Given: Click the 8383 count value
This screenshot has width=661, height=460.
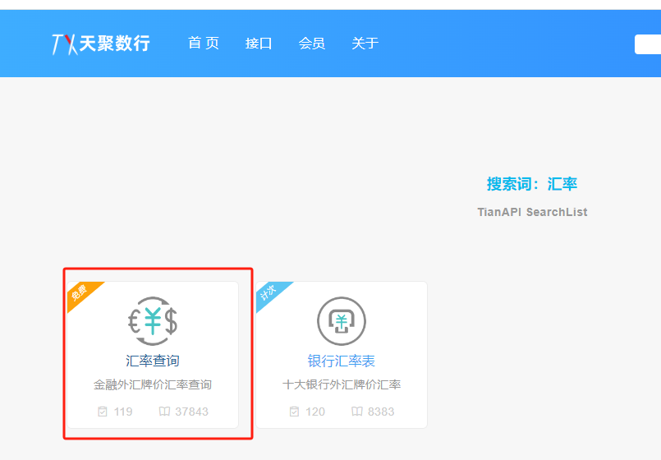Looking at the screenshot, I should pos(381,412).
